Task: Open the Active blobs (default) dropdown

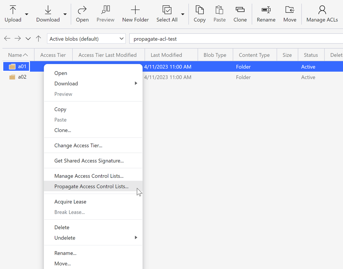Action: click(x=87, y=39)
